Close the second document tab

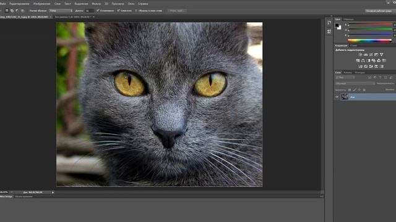(x=93, y=17)
